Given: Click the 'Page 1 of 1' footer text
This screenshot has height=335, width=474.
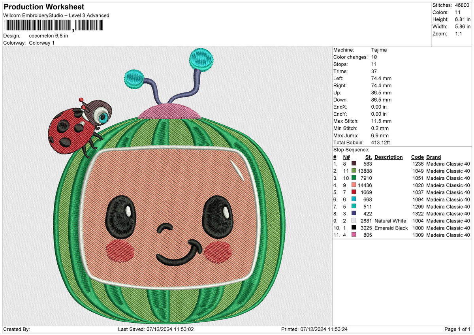Looking at the screenshot, I should coord(457,329).
